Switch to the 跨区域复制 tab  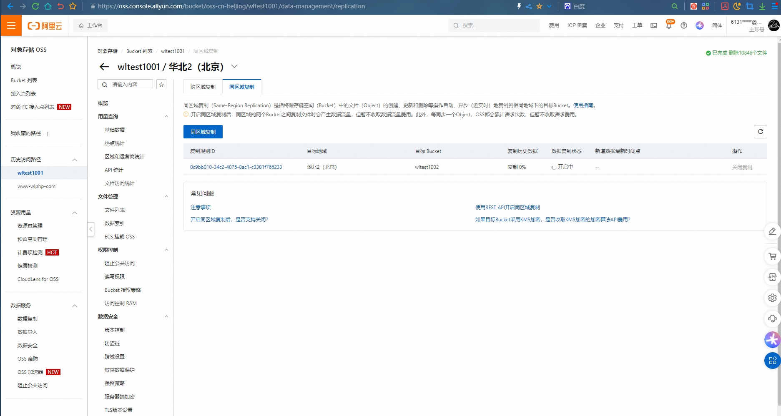point(203,87)
